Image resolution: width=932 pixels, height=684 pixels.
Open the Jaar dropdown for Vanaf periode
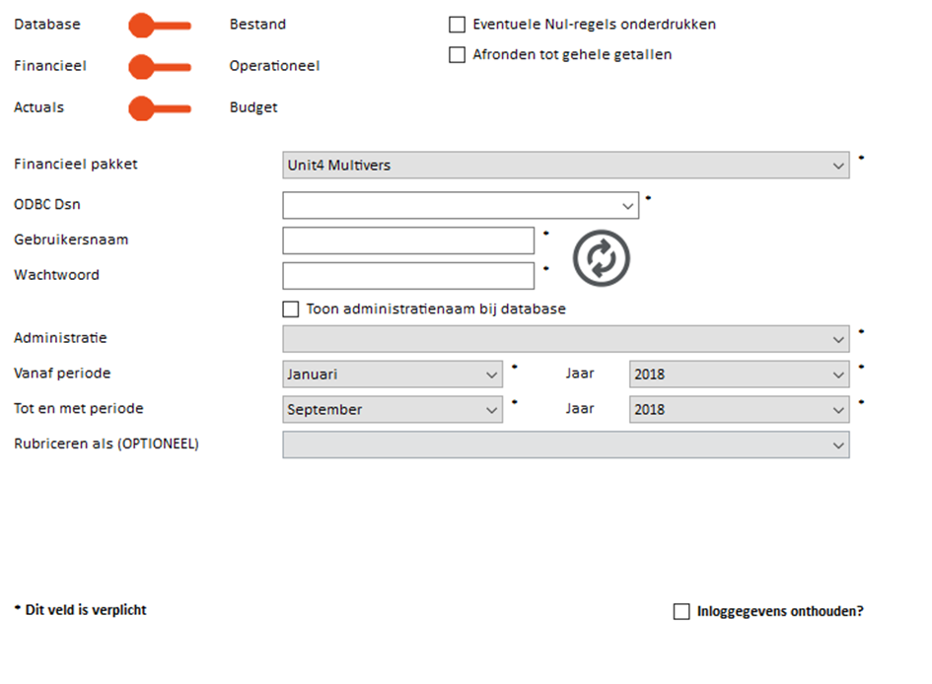740,375
